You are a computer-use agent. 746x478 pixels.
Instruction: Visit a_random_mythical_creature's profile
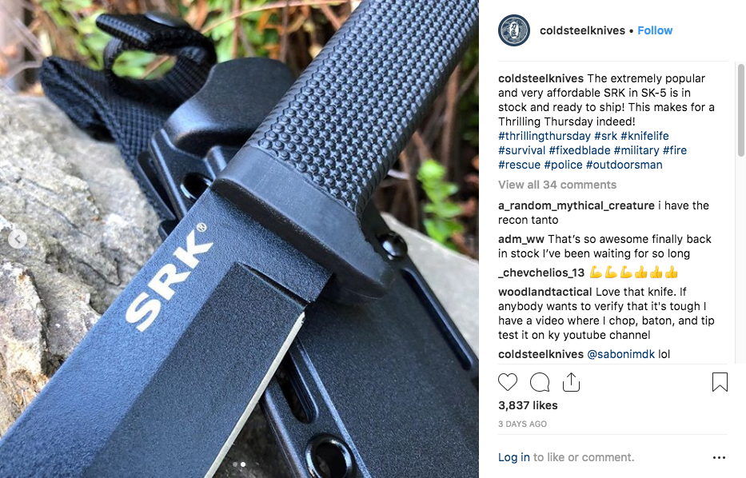pos(576,205)
